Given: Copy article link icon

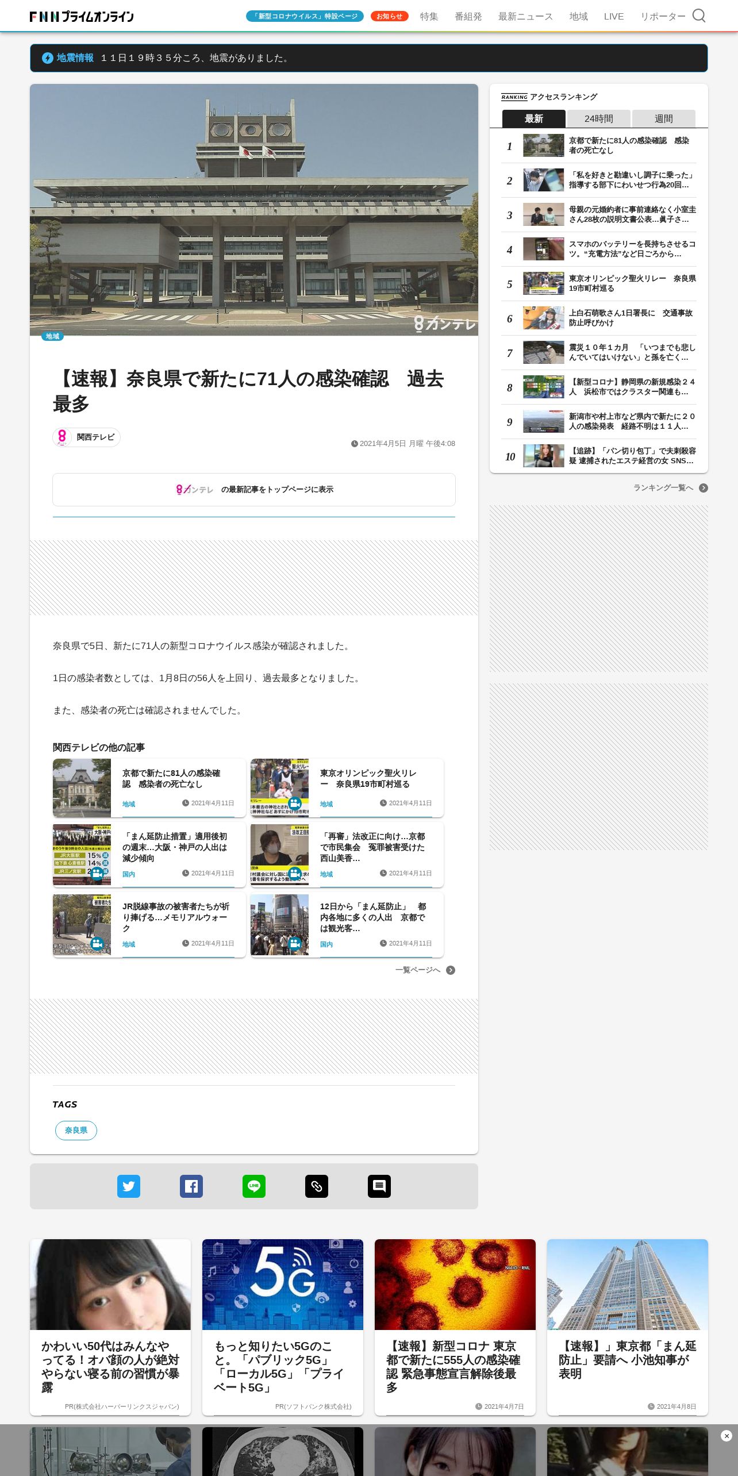Looking at the screenshot, I should pos(317,1186).
